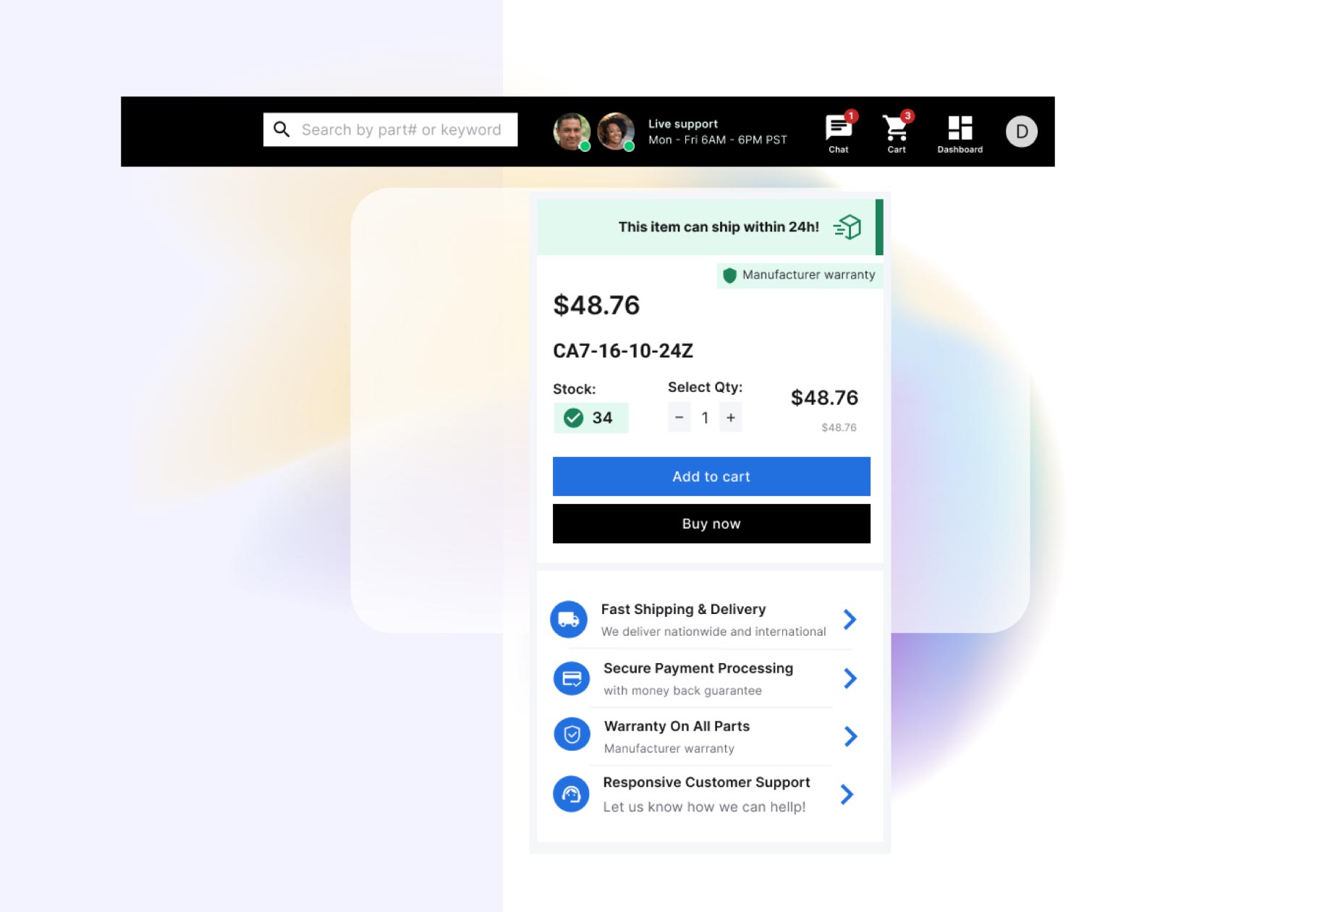Expand Responsive Customer Support chevron

click(x=847, y=794)
